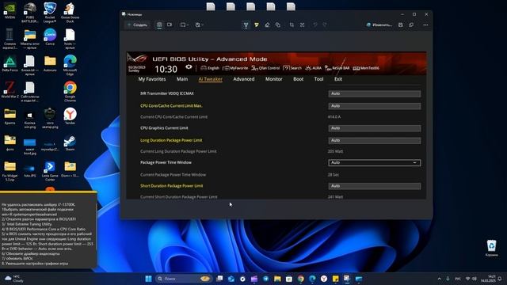This screenshot has height=285, width=507.
Task: Open Microsoft Edge desktop shortcut
Action: click(x=70, y=65)
